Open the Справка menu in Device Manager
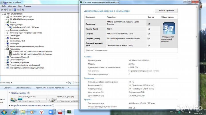Screen dimensions: 206x115 click(x=27, y=6)
